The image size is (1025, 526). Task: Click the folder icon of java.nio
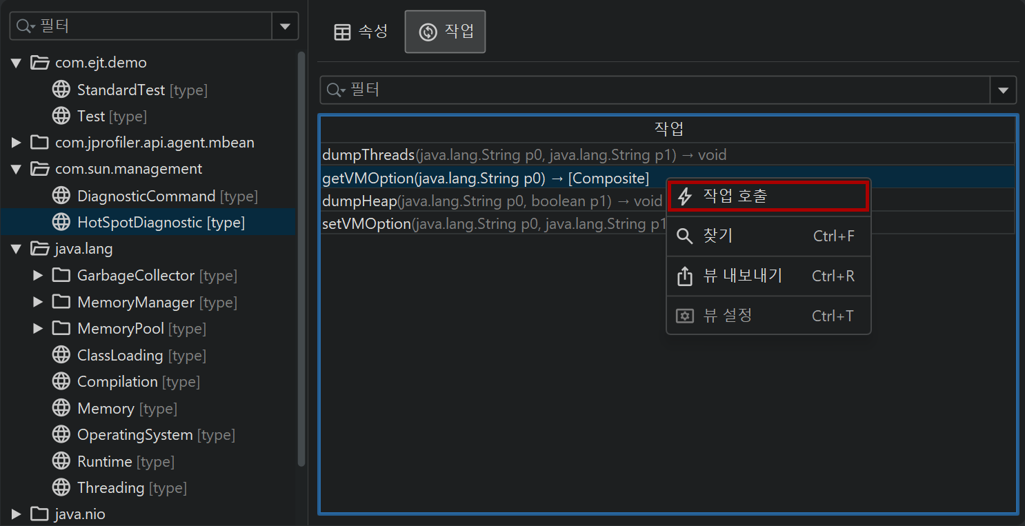pyautogui.click(x=39, y=514)
